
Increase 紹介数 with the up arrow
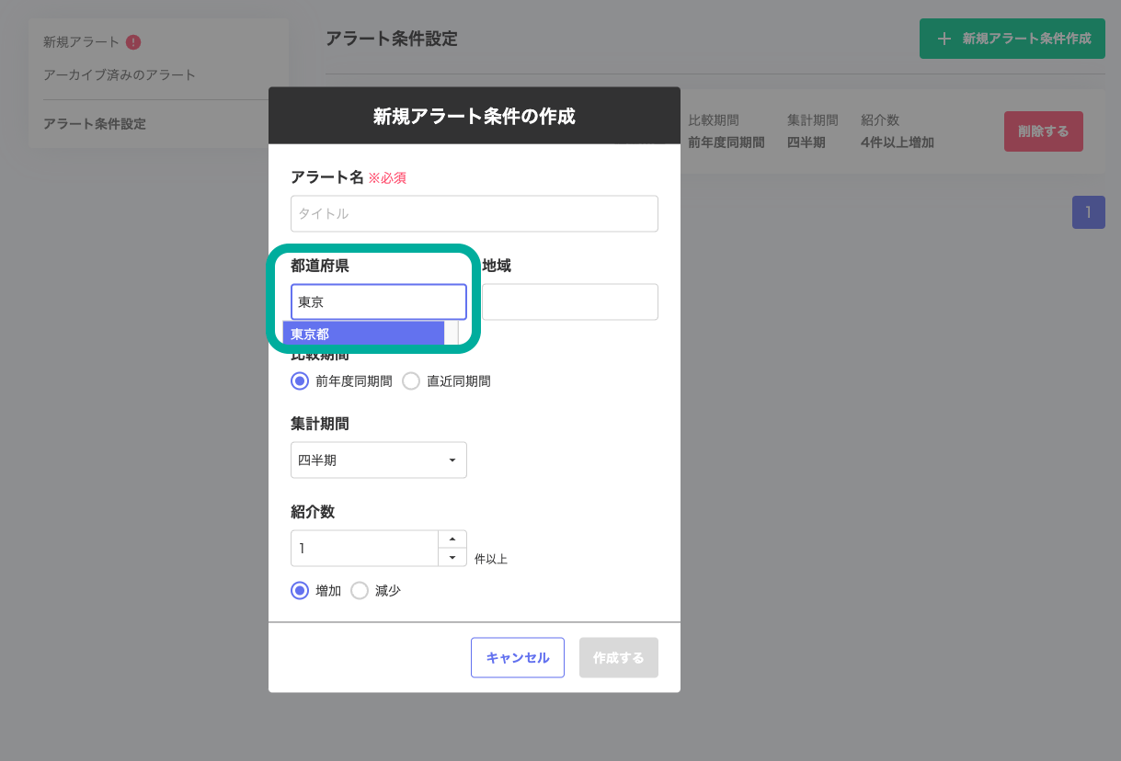[x=452, y=540]
